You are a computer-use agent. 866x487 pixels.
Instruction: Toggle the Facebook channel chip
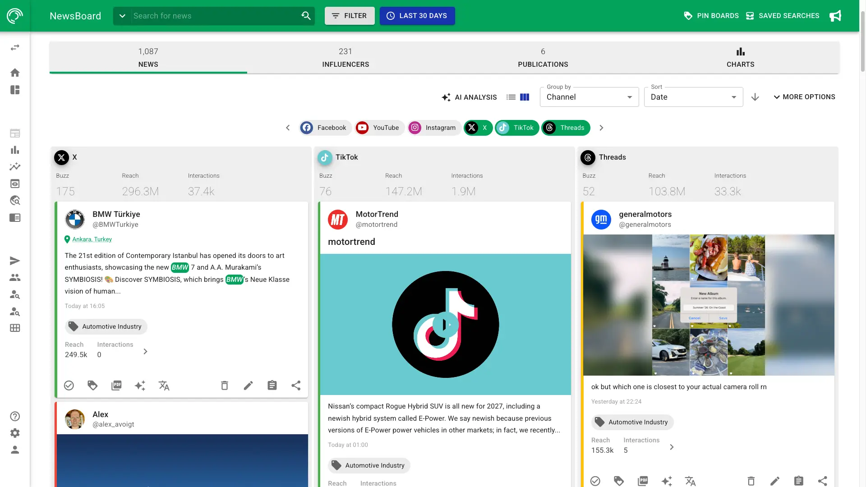point(325,128)
